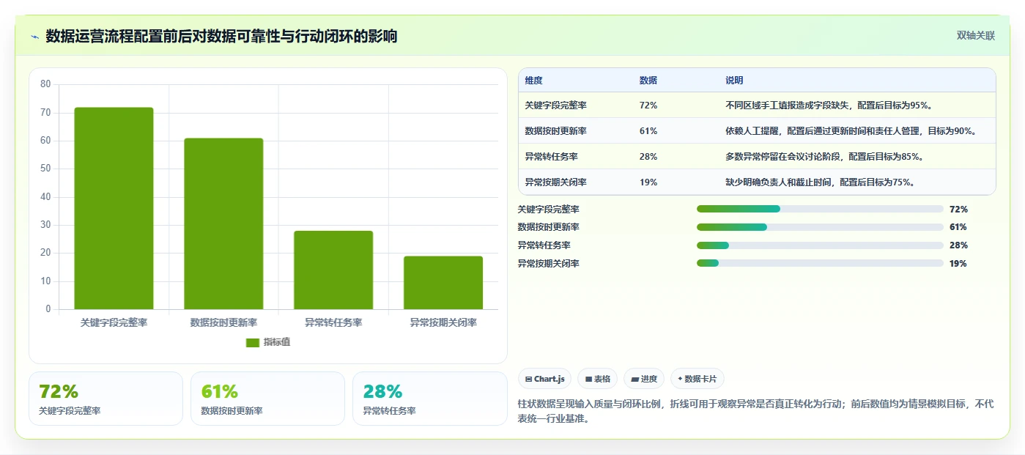Viewport: 1025px width, 455px height.
Task: Select the Chart.js tag chip
Action: tap(545, 379)
